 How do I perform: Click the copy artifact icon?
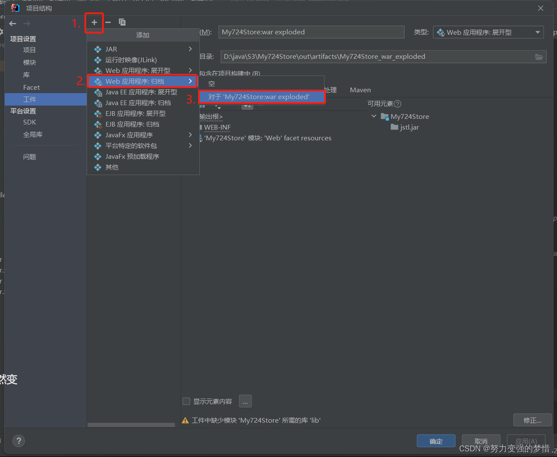pyautogui.click(x=122, y=22)
